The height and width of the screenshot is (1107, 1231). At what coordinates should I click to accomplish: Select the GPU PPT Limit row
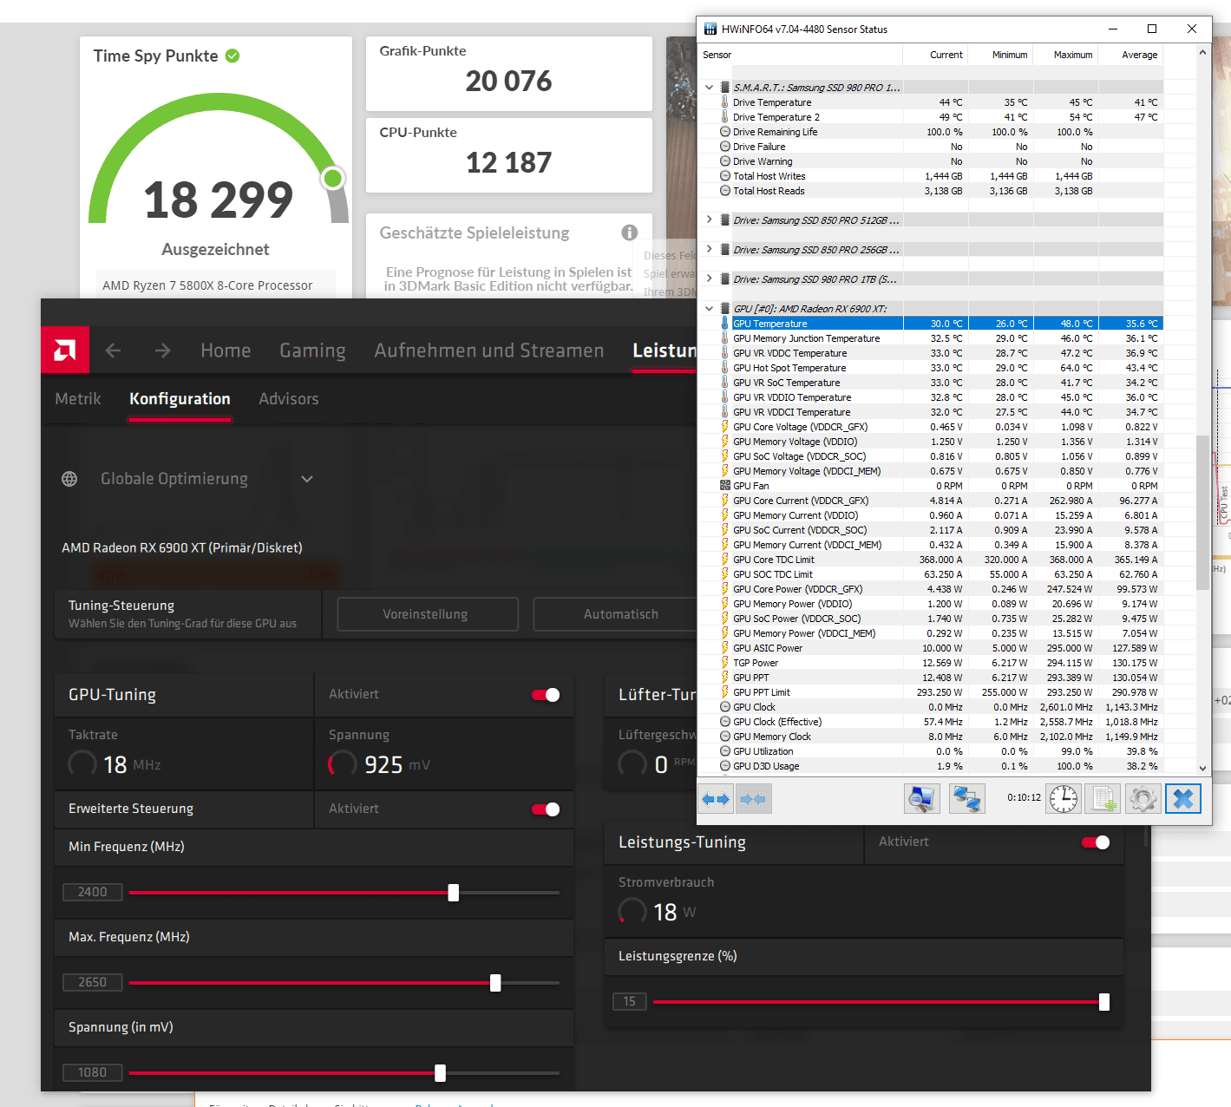pos(931,692)
